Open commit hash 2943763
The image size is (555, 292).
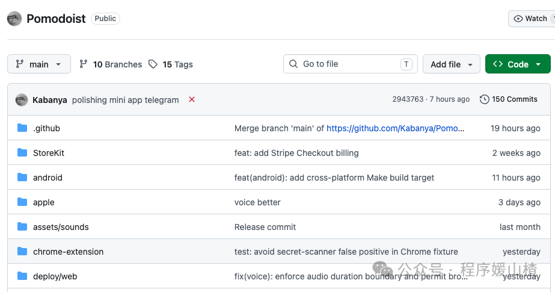(x=408, y=99)
